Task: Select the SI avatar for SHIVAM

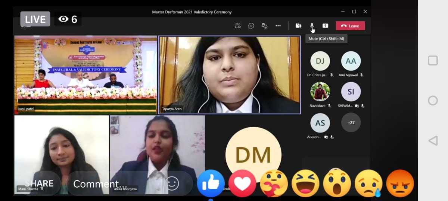Action: pos(351,92)
